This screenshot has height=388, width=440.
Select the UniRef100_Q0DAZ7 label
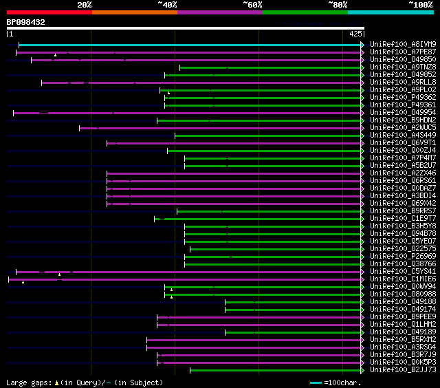[x=403, y=188]
